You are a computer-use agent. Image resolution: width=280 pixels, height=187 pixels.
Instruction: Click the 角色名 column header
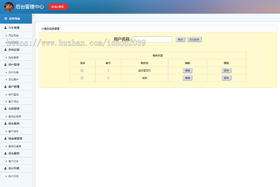(144, 63)
